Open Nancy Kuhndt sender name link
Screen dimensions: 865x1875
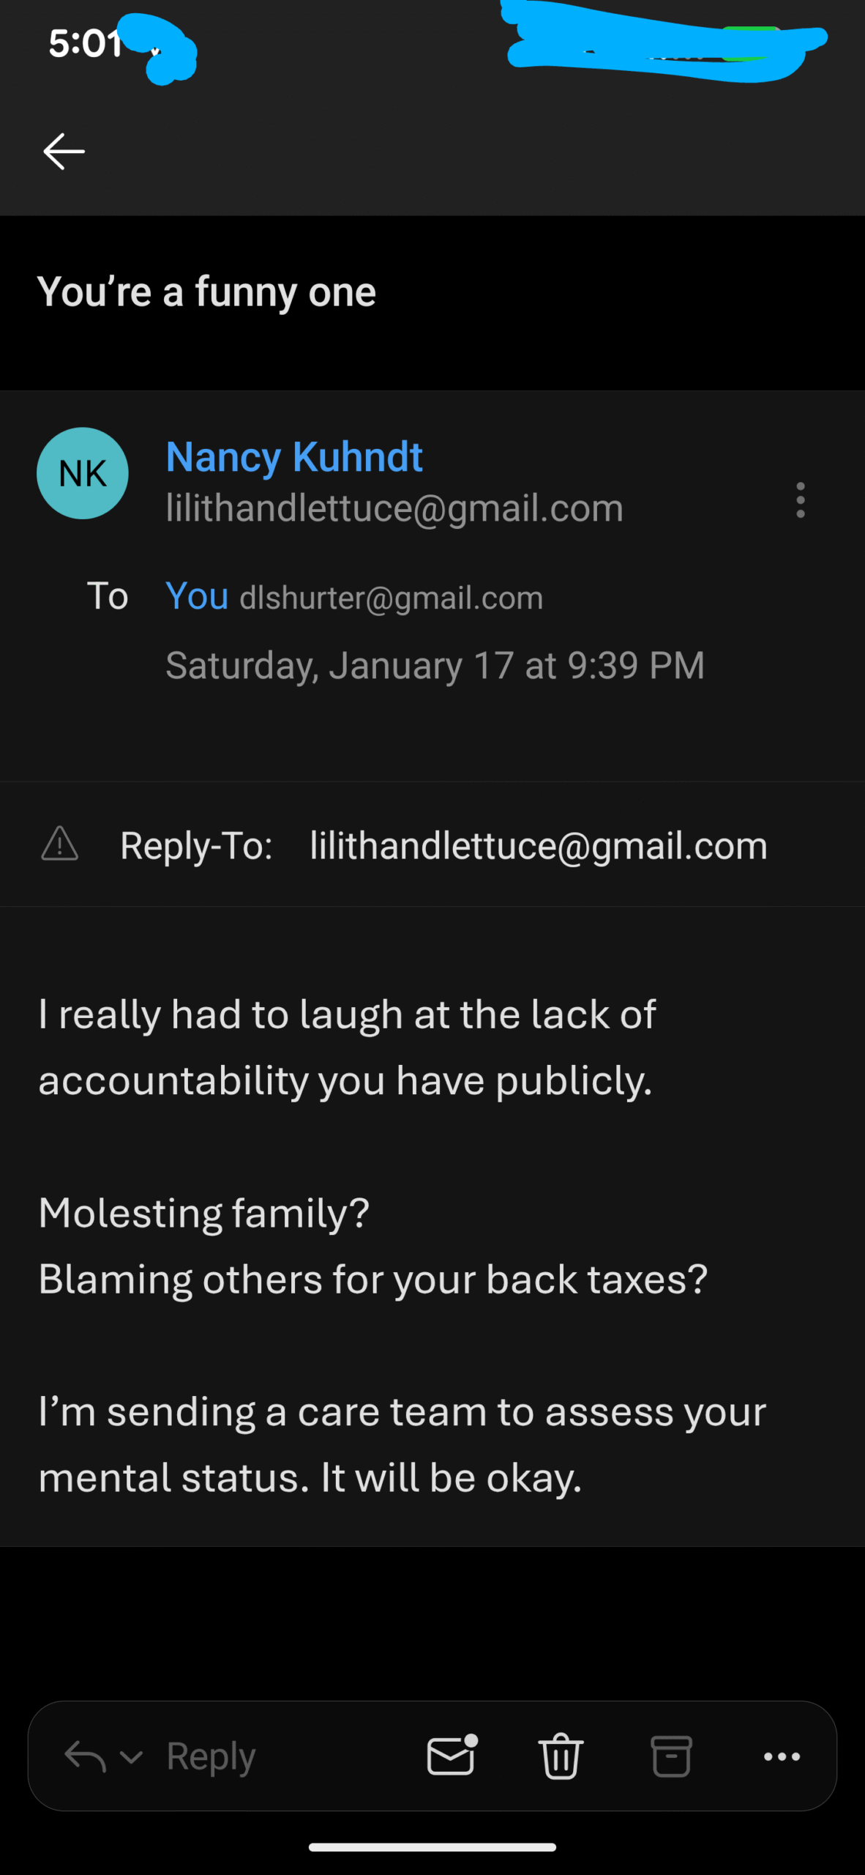(294, 457)
